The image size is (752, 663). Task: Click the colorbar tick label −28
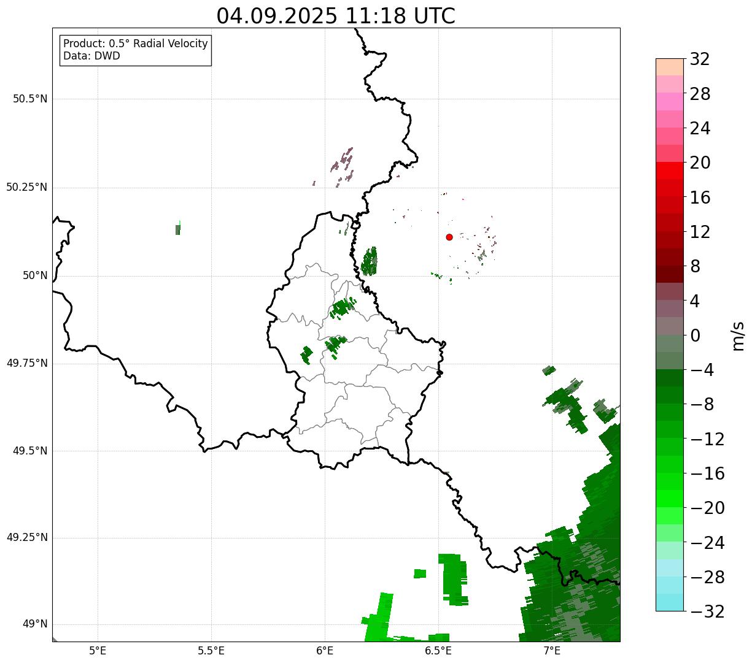click(707, 577)
